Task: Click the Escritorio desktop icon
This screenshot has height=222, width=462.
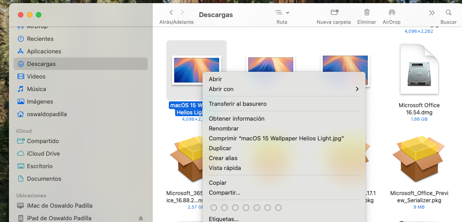Action: [x=21, y=166]
